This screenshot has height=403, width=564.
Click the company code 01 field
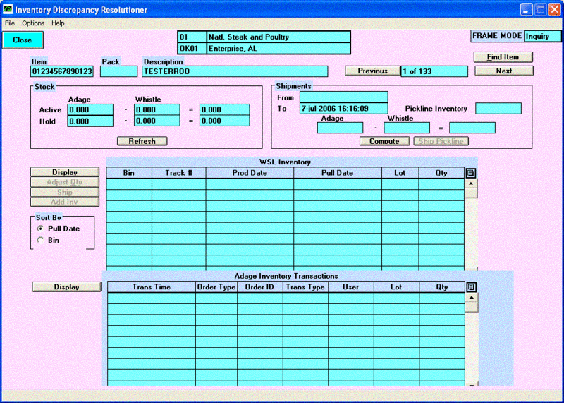tap(192, 37)
